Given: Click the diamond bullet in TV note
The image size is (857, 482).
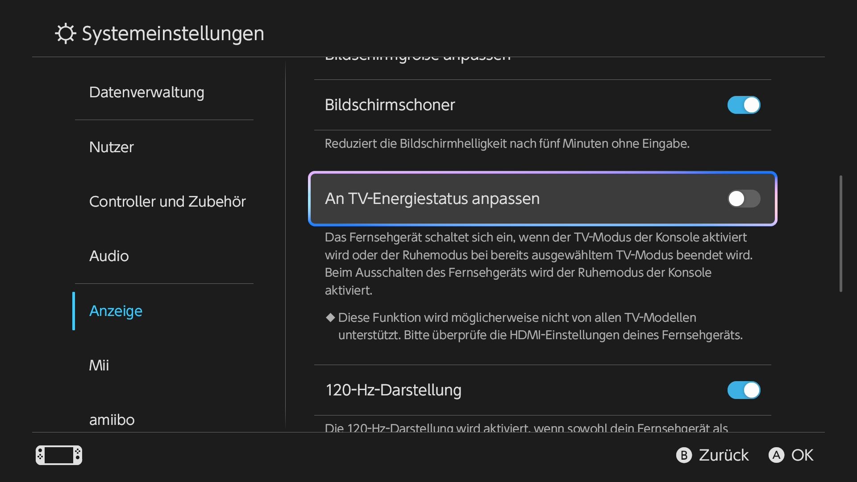Looking at the screenshot, I should pyautogui.click(x=330, y=317).
